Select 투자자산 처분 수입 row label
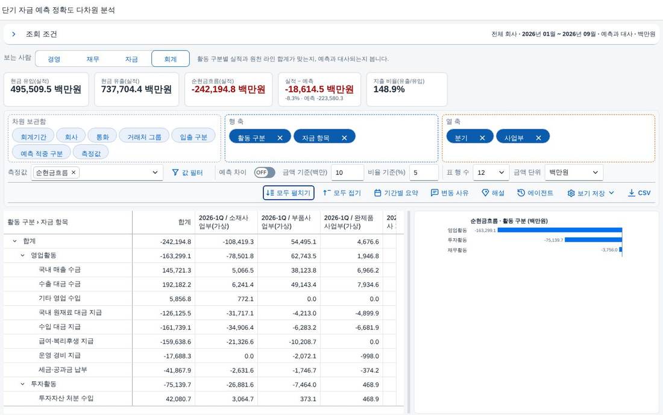This screenshot has width=663, height=415. [x=66, y=399]
